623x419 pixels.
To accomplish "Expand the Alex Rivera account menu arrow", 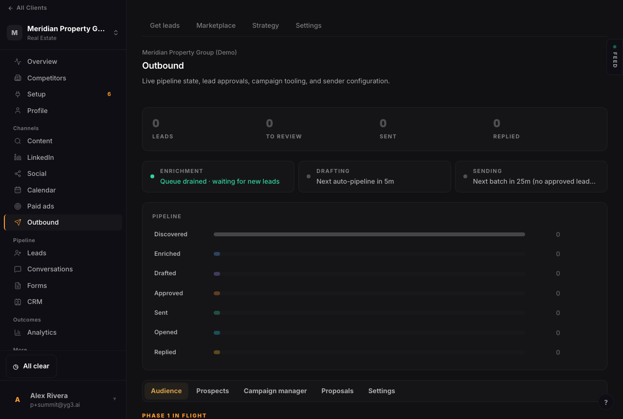I will click(x=115, y=399).
